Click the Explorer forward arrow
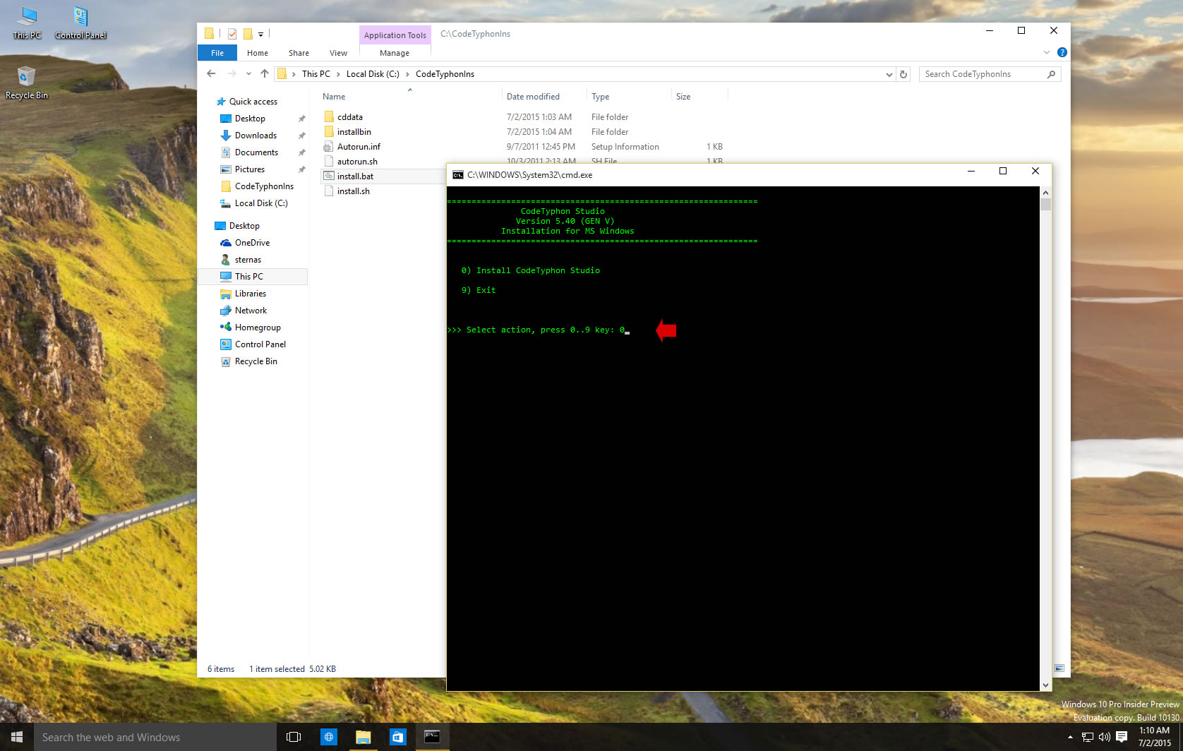The height and width of the screenshot is (751, 1183). coord(232,73)
